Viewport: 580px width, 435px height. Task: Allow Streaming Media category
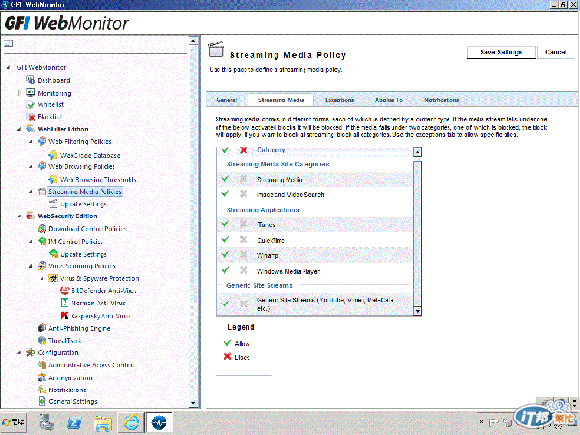225,179
